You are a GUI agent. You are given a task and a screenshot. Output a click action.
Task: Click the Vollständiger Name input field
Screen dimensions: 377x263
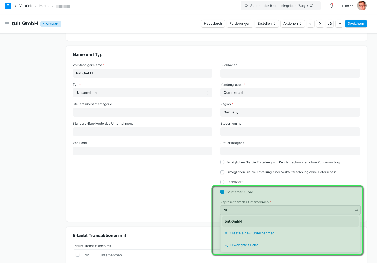[x=143, y=73]
